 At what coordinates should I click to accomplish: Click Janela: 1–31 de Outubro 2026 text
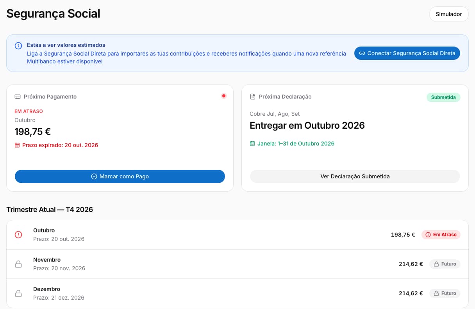(x=296, y=144)
